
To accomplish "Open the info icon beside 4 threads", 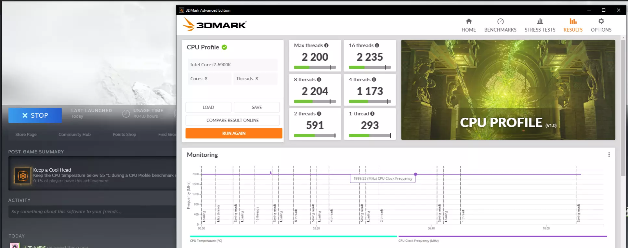I will 374,80.
